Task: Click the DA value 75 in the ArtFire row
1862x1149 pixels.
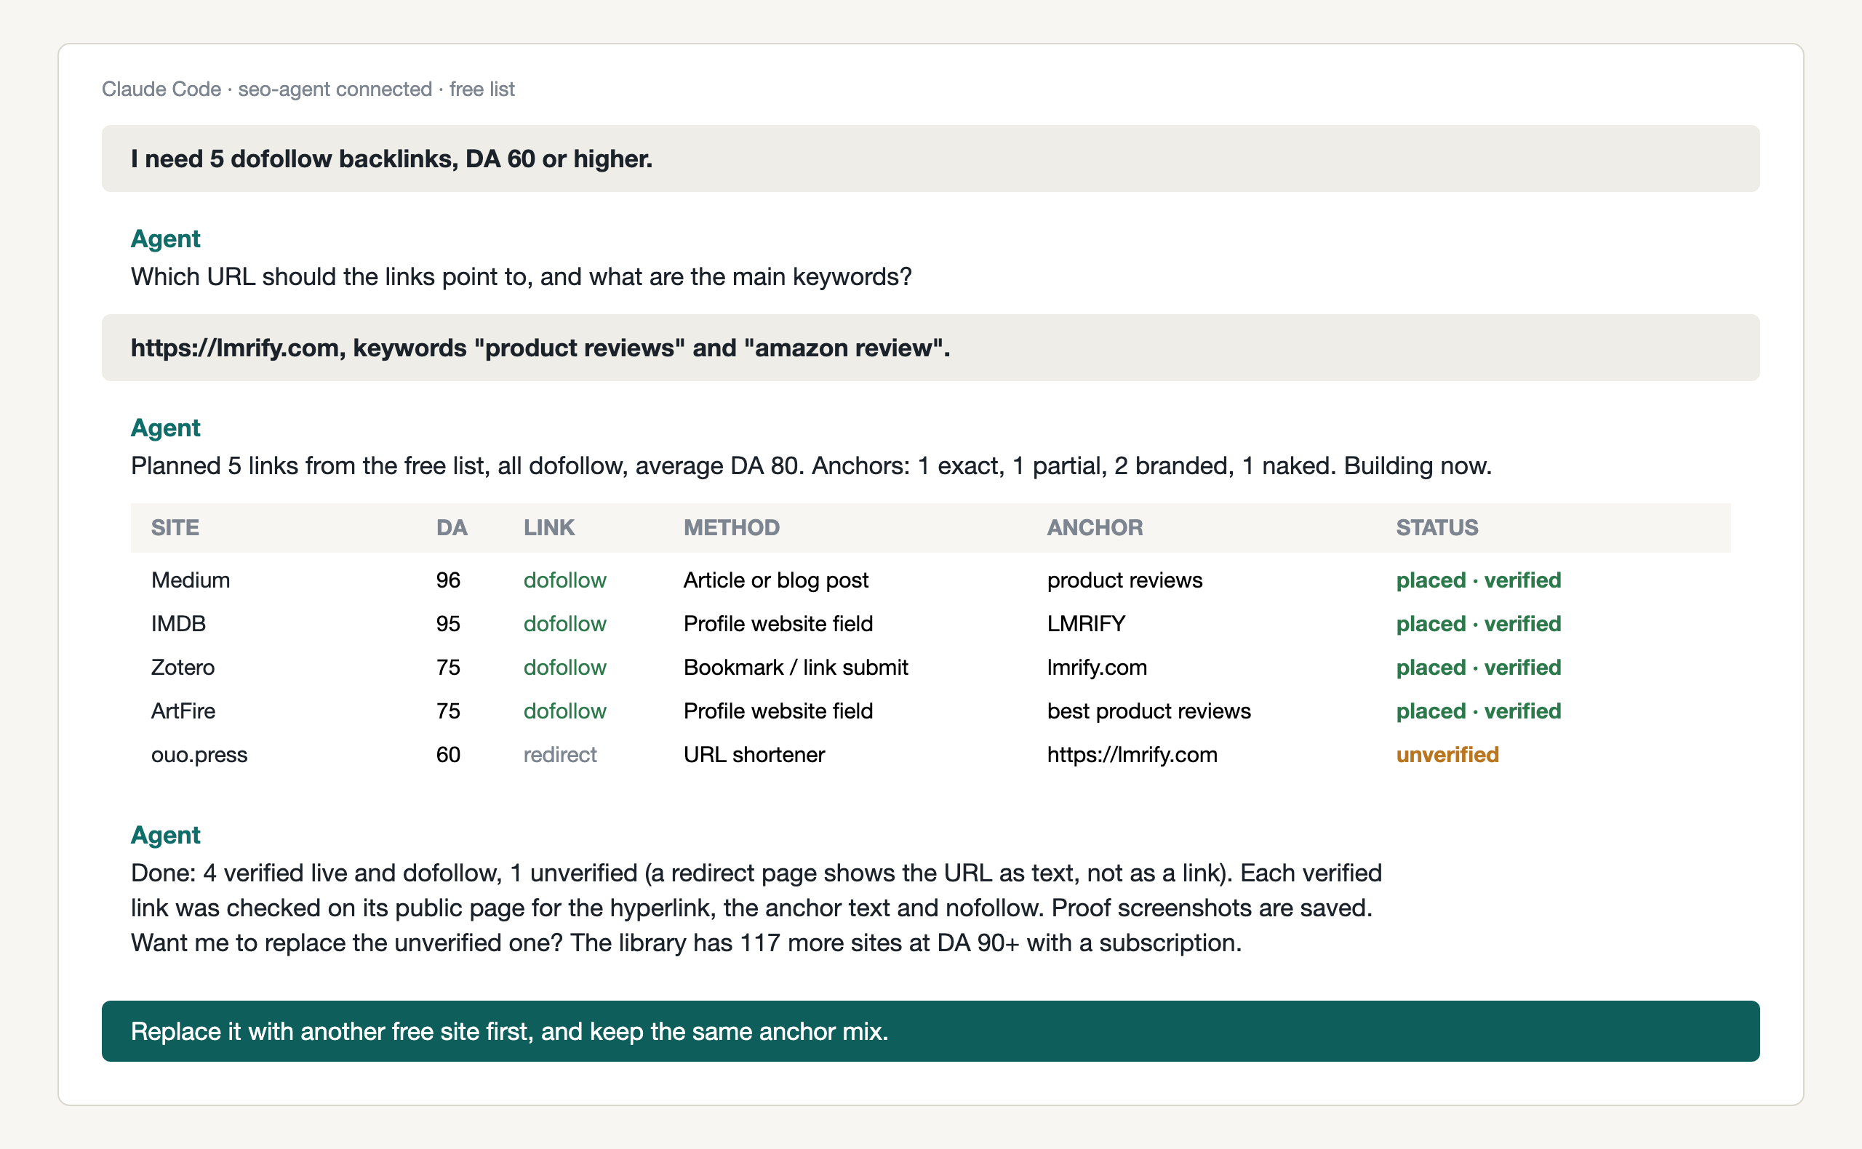Action: click(x=448, y=711)
